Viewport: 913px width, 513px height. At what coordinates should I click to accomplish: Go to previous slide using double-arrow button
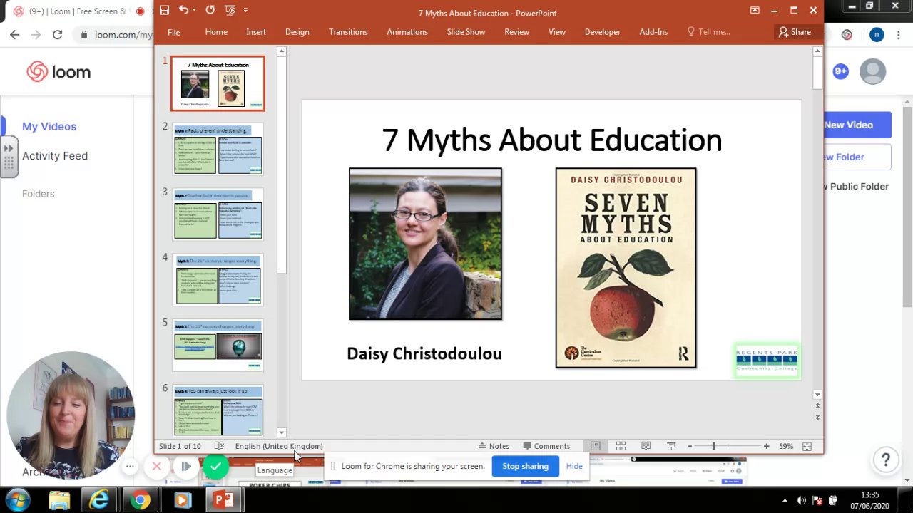coord(817,406)
